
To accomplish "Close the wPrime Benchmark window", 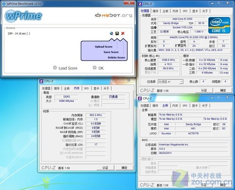I will tap(129, 3).
